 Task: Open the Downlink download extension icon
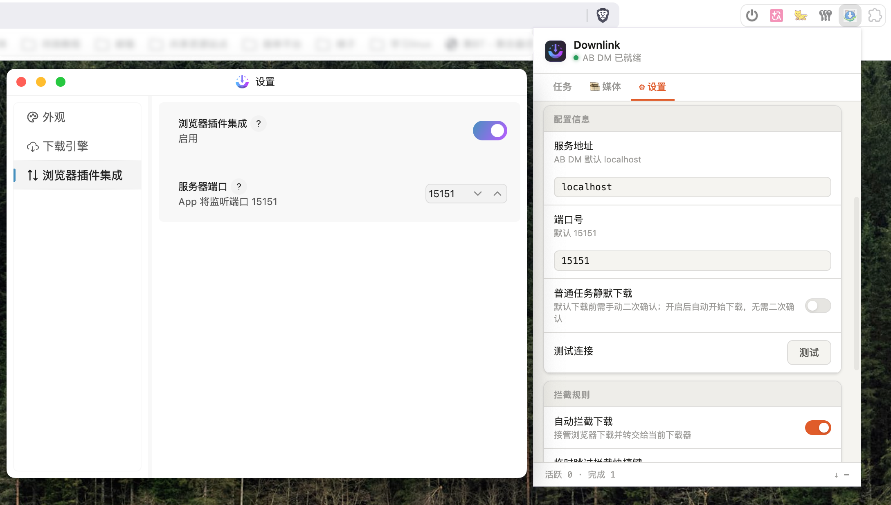coord(850,16)
